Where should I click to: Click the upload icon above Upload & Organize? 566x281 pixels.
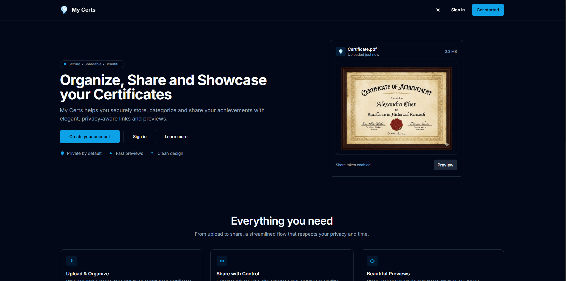71,261
